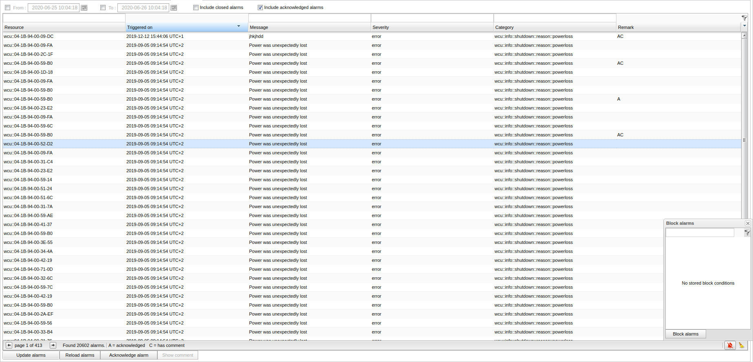
Task: Toggle sort arrow on Triggered on column
Action: pyautogui.click(x=238, y=26)
